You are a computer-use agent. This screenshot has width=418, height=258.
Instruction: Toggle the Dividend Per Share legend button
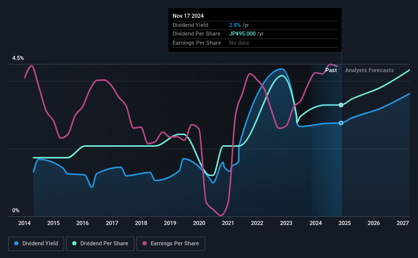(100, 244)
